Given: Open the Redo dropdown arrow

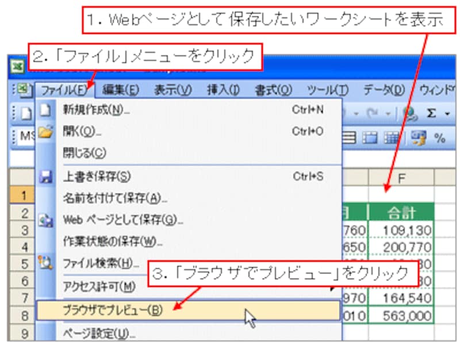Looking at the screenshot, I should [388, 113].
